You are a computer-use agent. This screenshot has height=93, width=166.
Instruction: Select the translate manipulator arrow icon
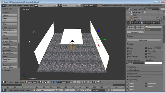55,82
